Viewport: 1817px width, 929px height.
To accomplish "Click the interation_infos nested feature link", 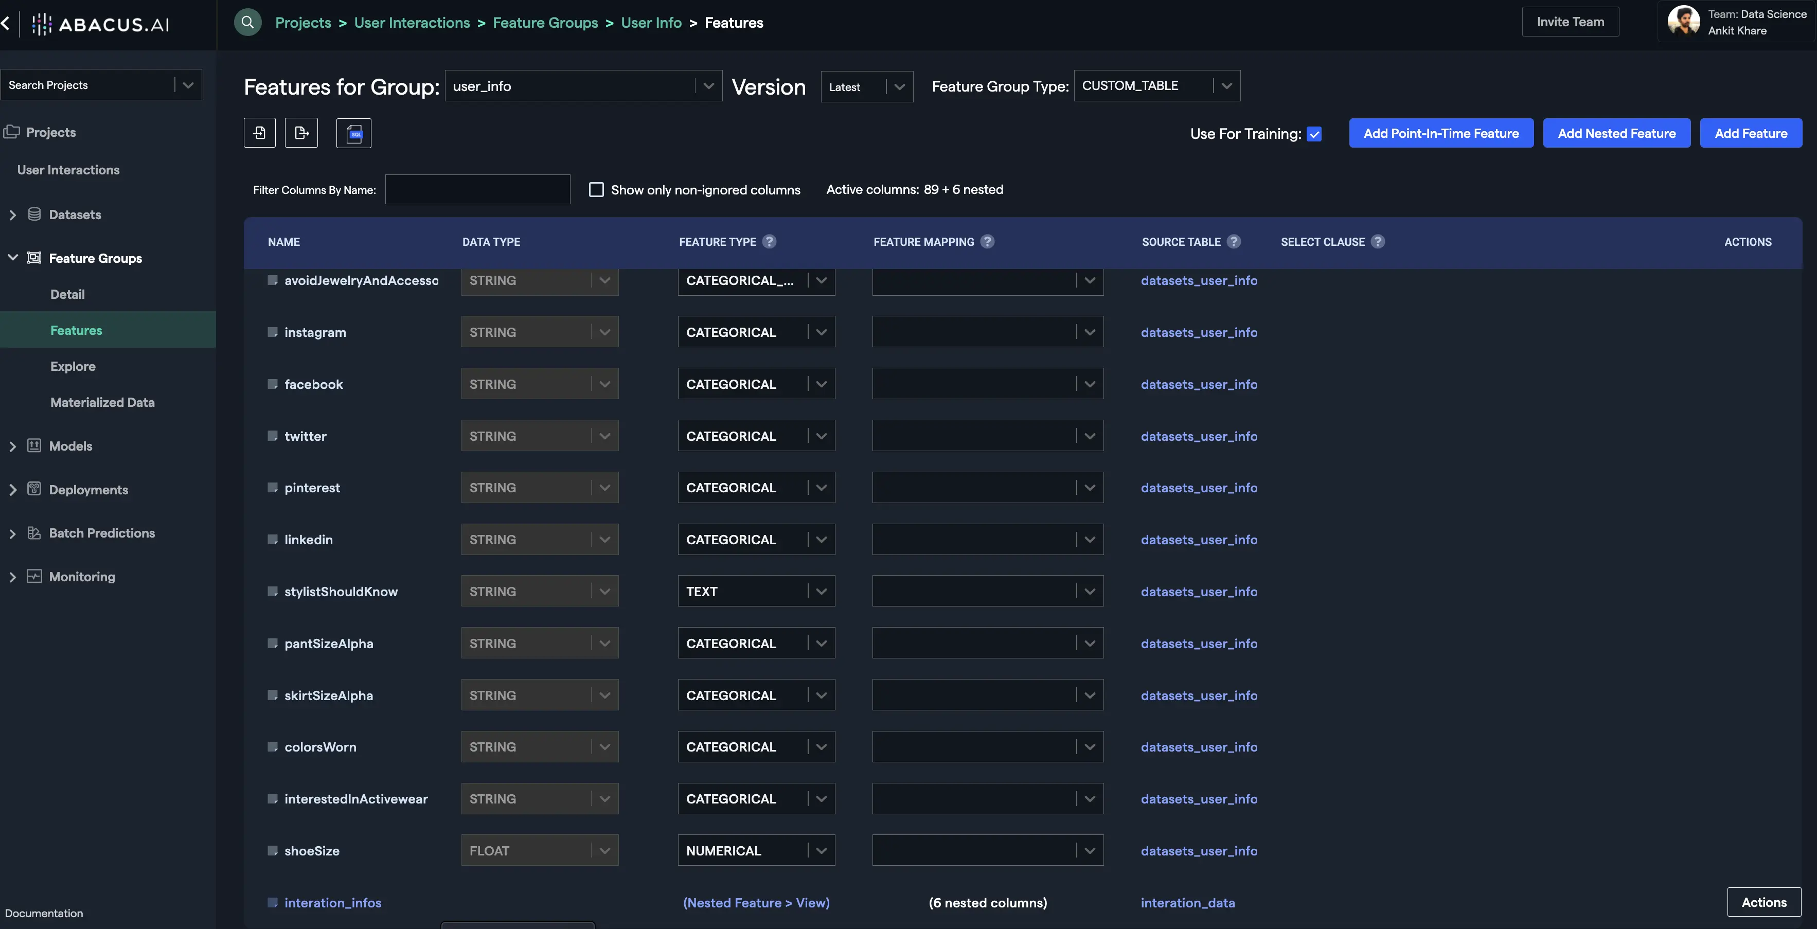I will tap(332, 902).
